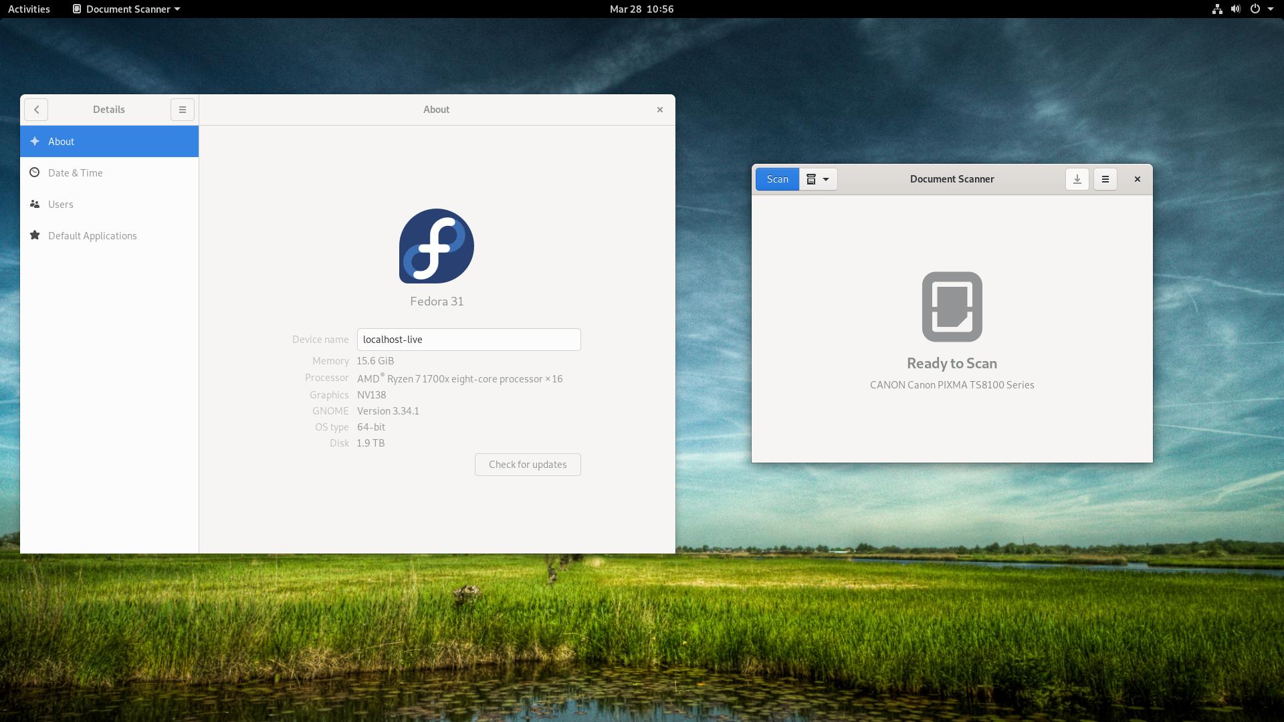Click the Document Scanner hamburger menu icon
The width and height of the screenshot is (1284, 722).
[x=1106, y=179]
